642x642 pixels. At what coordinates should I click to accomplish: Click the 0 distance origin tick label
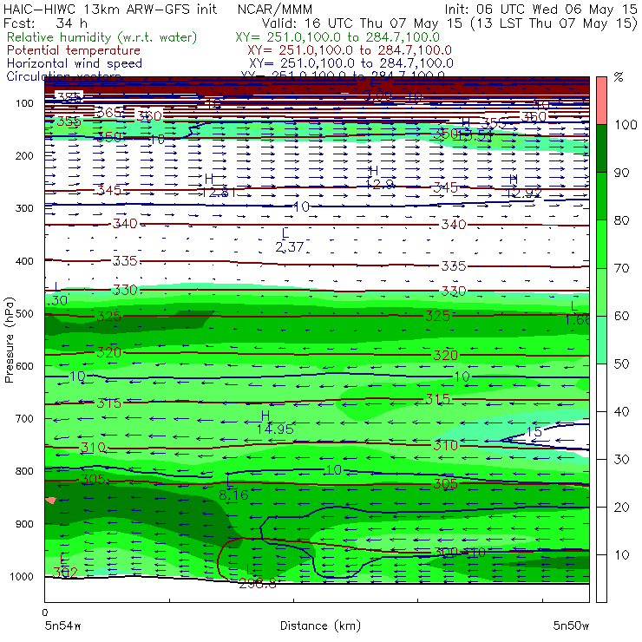pos(45,613)
